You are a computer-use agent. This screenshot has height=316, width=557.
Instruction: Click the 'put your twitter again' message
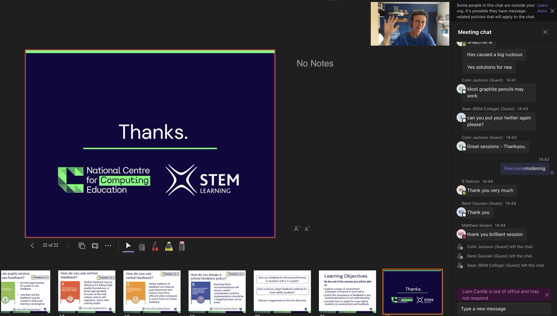pyautogui.click(x=499, y=121)
